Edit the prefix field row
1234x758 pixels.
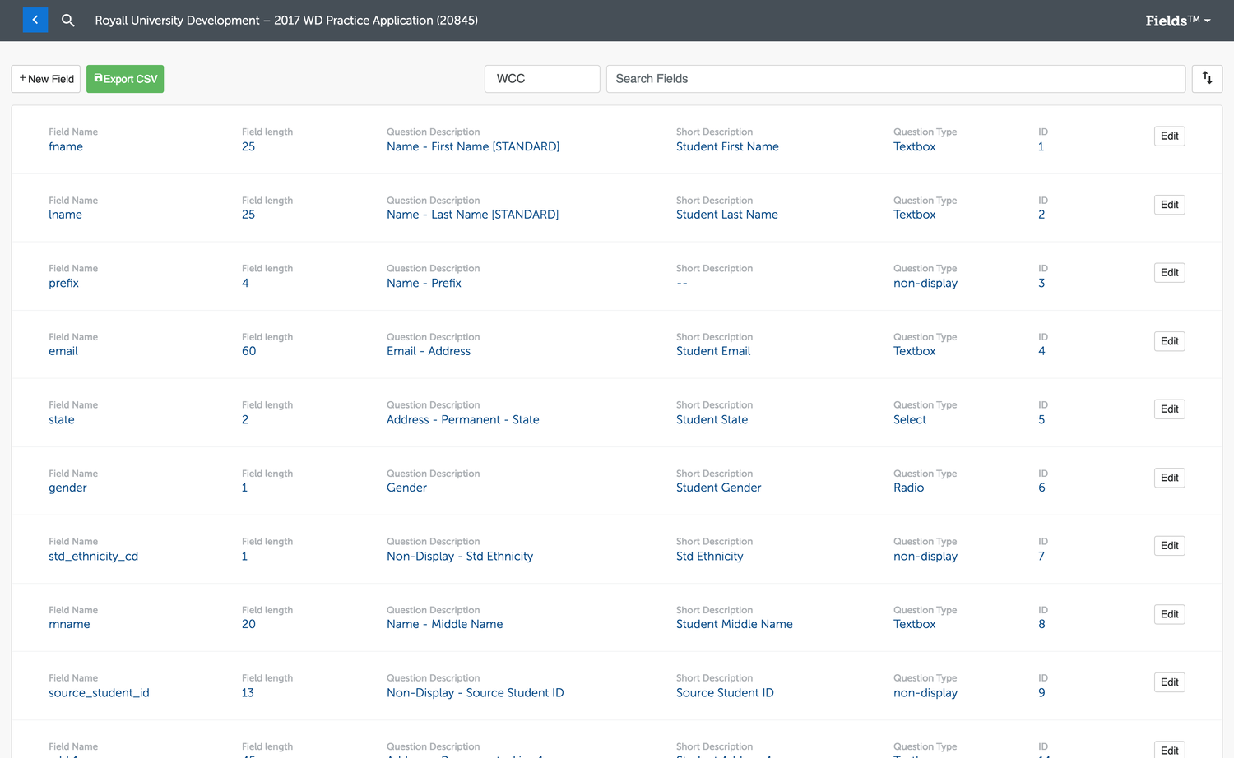[x=1169, y=272]
